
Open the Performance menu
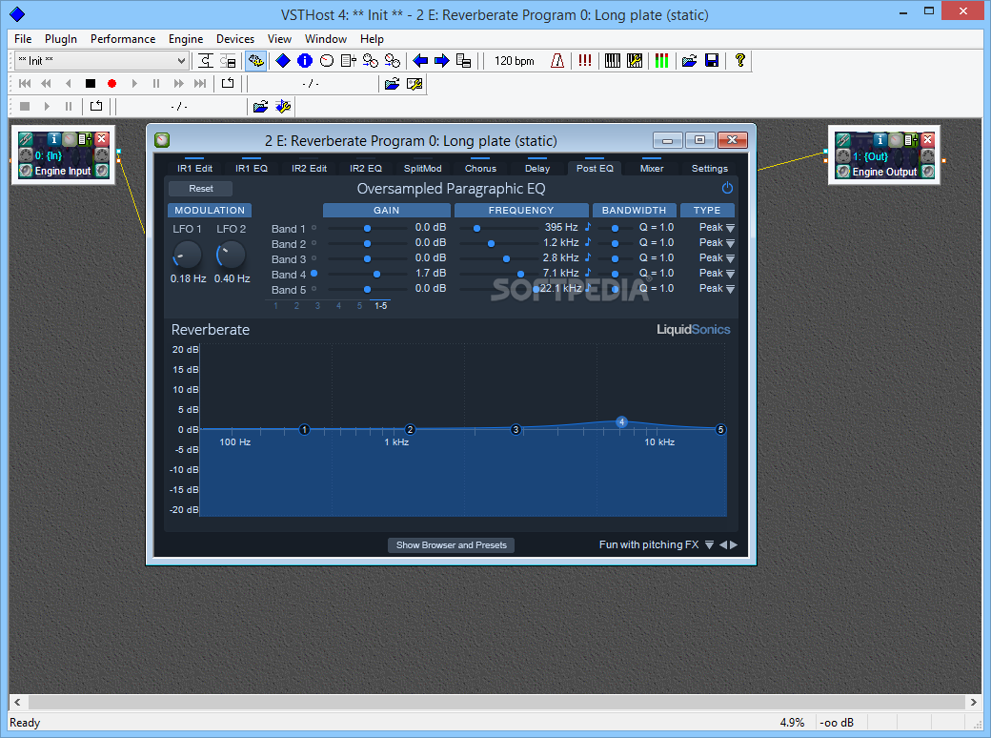(x=123, y=38)
